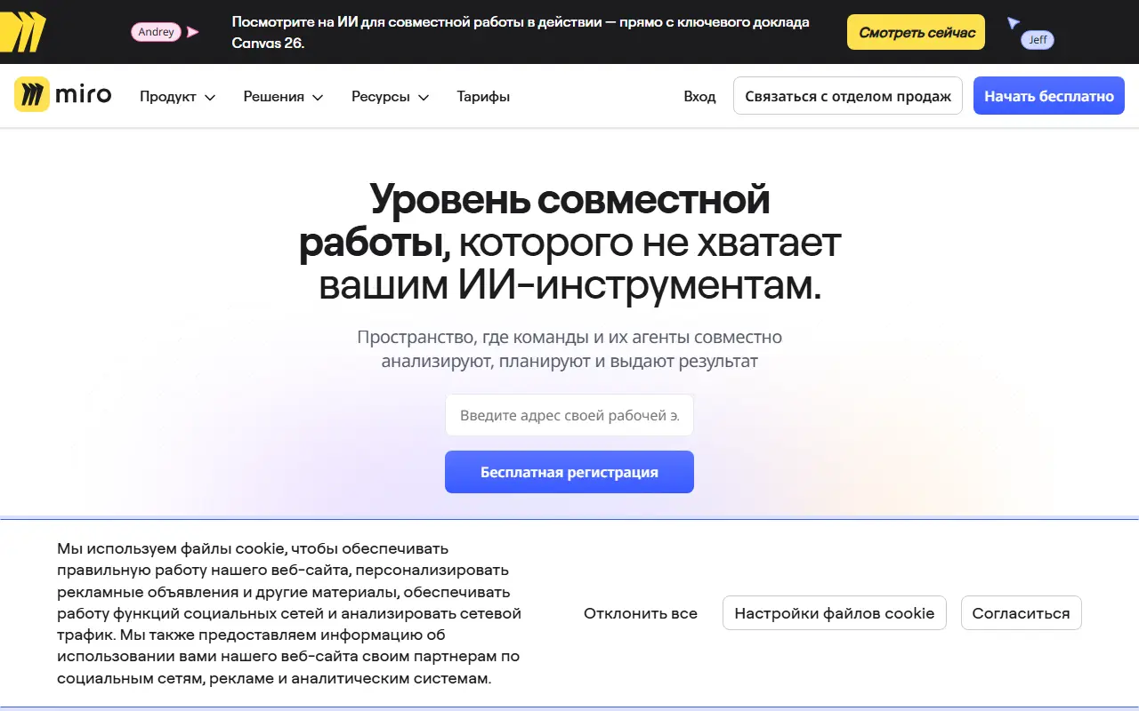The height and width of the screenshot is (711, 1139).
Task: Open Настройки файлов cookie
Action: click(x=835, y=613)
